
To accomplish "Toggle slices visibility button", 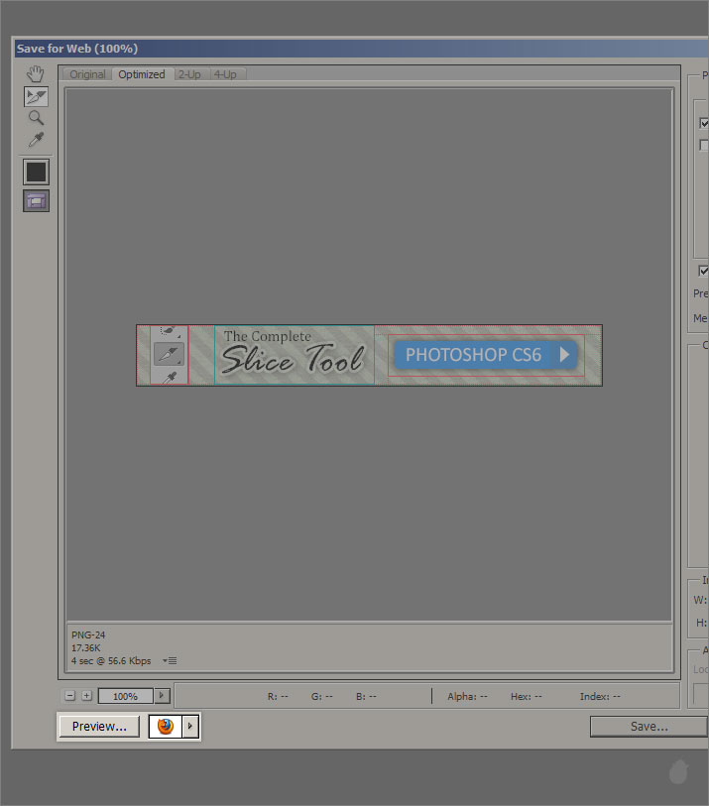I will [x=36, y=200].
